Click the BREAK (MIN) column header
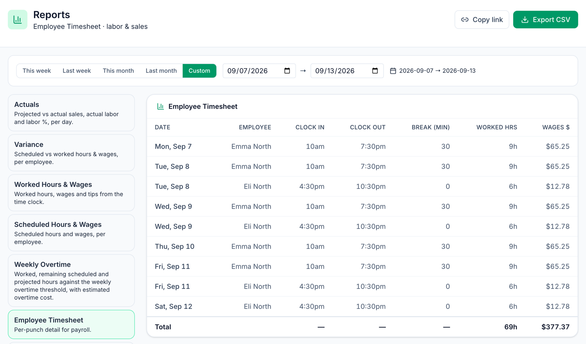The height and width of the screenshot is (344, 586). (x=431, y=127)
